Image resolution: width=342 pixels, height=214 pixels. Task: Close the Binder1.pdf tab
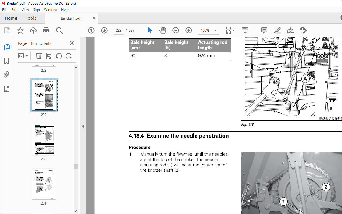point(94,18)
